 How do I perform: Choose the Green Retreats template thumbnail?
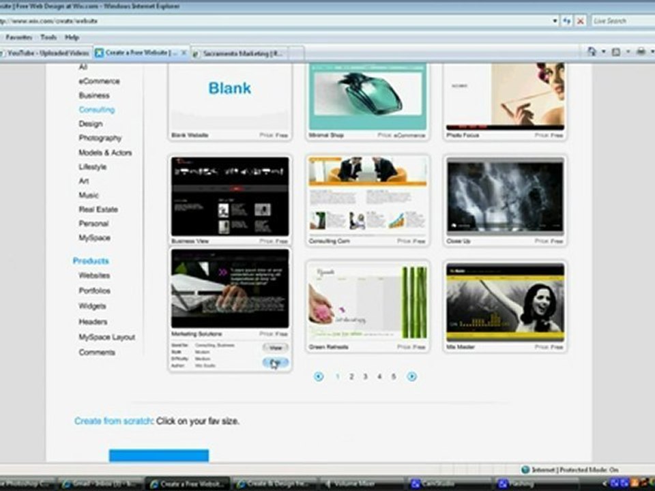(367, 302)
